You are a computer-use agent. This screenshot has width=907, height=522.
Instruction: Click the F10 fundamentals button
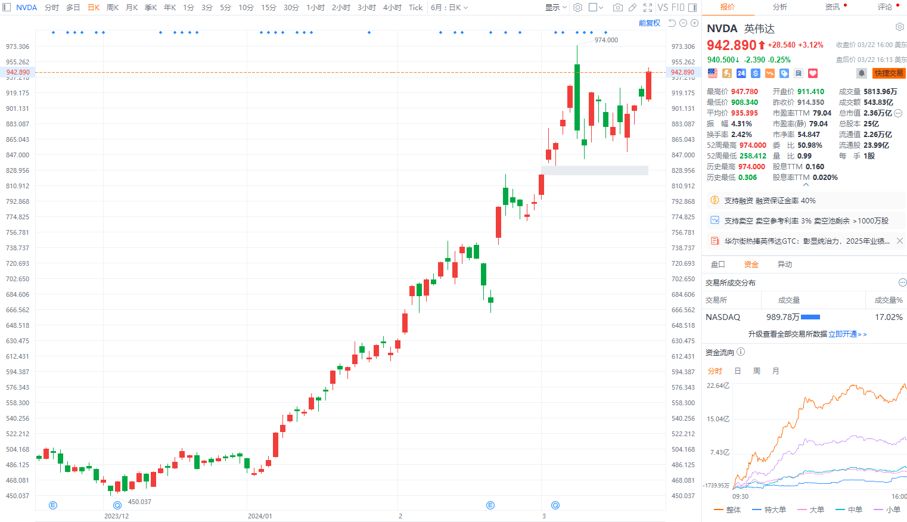pos(678,7)
